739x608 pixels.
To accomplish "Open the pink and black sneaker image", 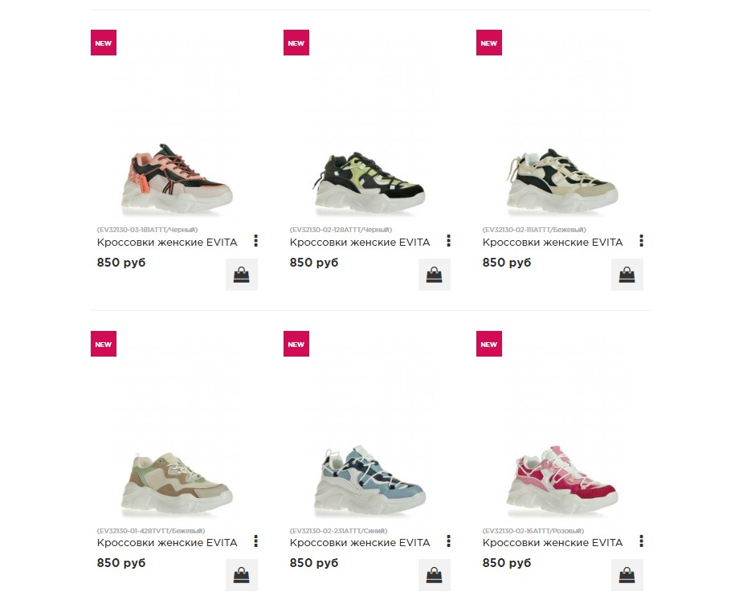I will pyautogui.click(x=177, y=179).
